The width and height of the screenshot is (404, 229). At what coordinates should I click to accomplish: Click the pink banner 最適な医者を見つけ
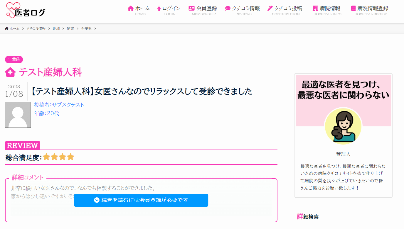[x=343, y=101]
